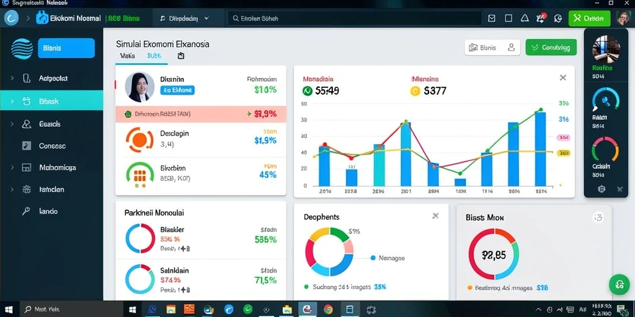Click the blue gauge dial in right panel
The height and width of the screenshot is (317, 635).
606,100
